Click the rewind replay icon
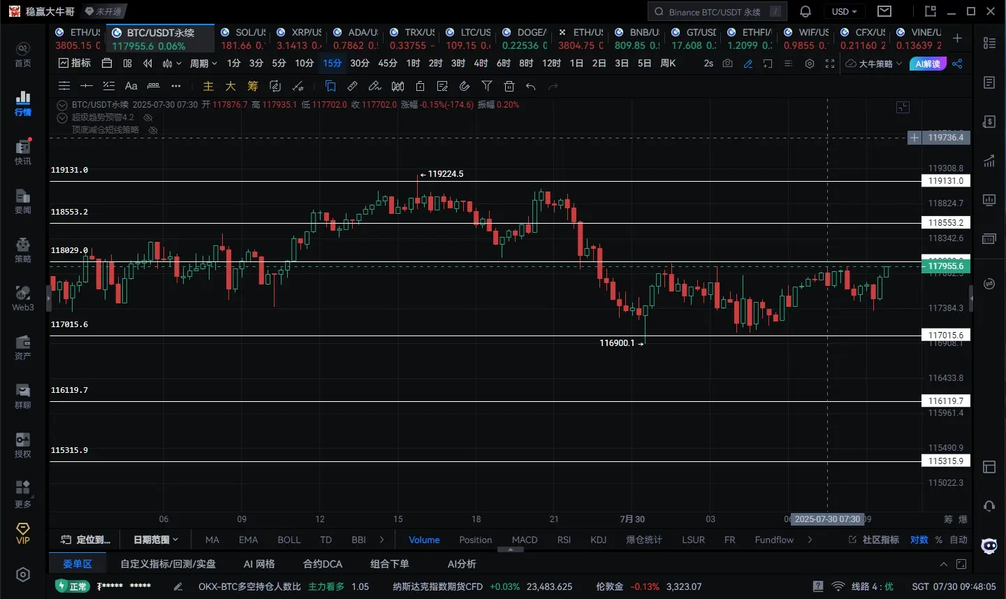Viewport: 1006px width, 599px height. click(147, 64)
